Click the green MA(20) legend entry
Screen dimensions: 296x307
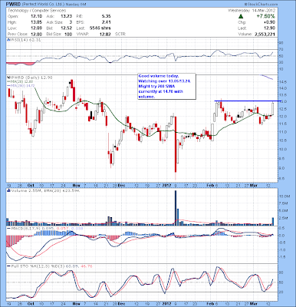click(x=20, y=81)
